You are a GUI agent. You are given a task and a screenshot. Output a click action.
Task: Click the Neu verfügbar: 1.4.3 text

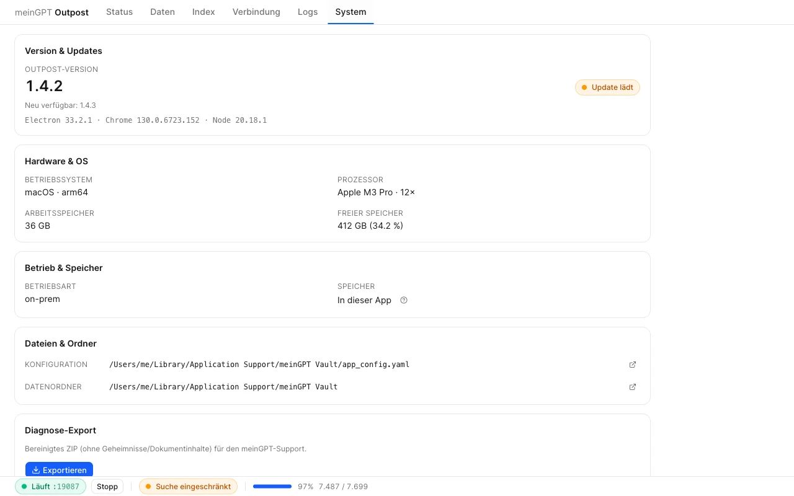[60, 105]
